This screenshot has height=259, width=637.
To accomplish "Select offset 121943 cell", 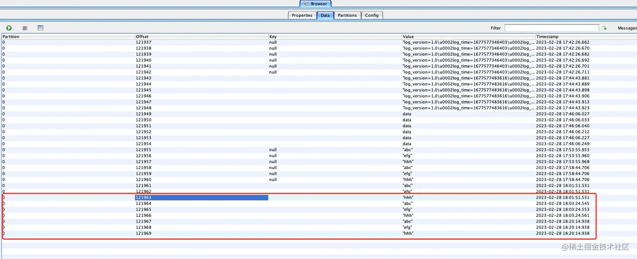I will click(201, 78).
